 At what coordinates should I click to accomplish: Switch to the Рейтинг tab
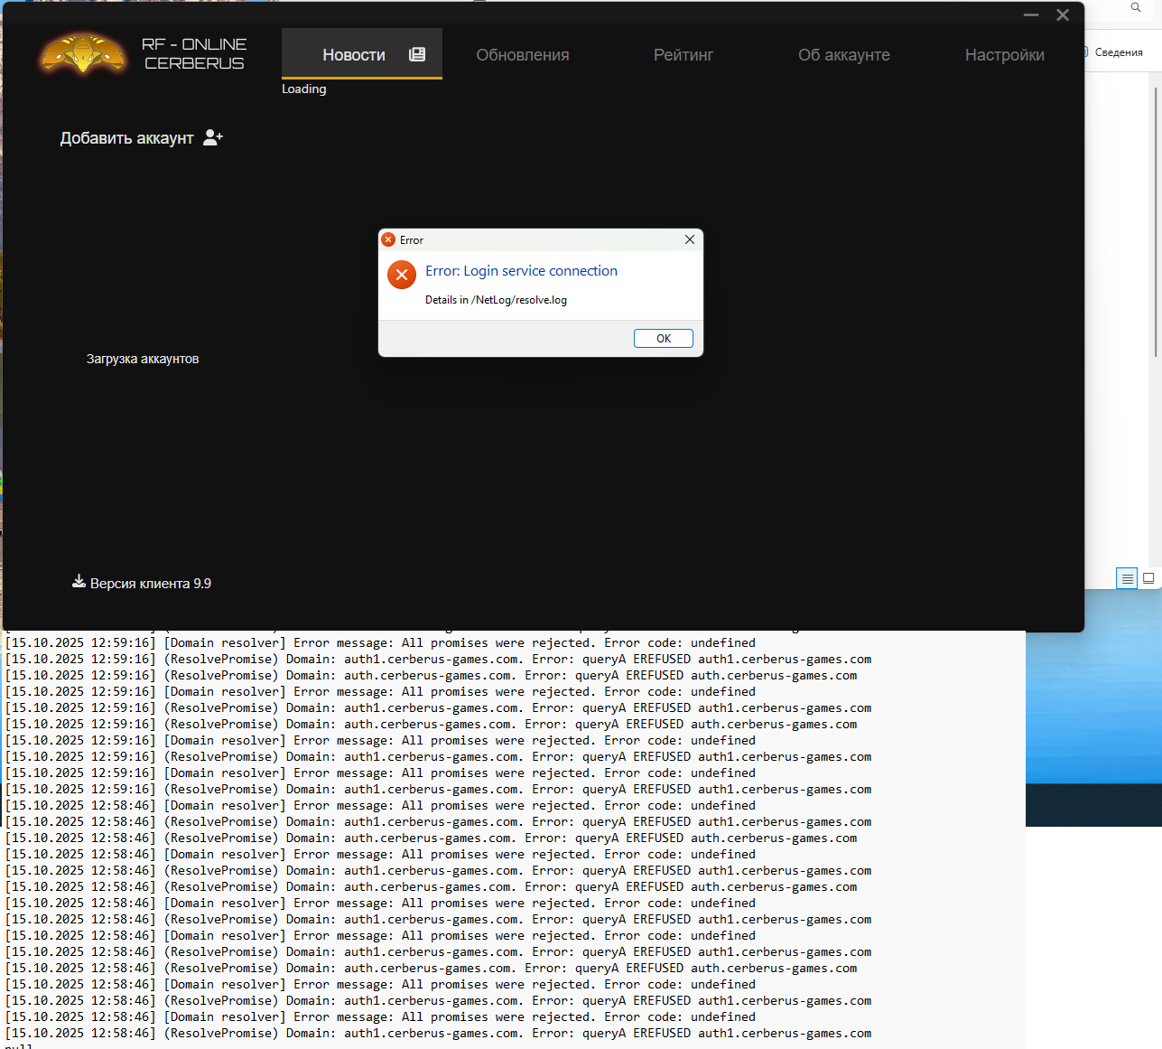683,55
